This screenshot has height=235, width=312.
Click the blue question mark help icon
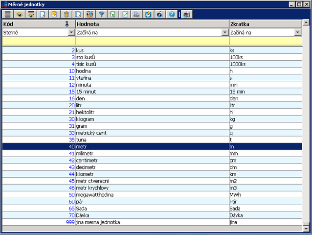[172, 14]
